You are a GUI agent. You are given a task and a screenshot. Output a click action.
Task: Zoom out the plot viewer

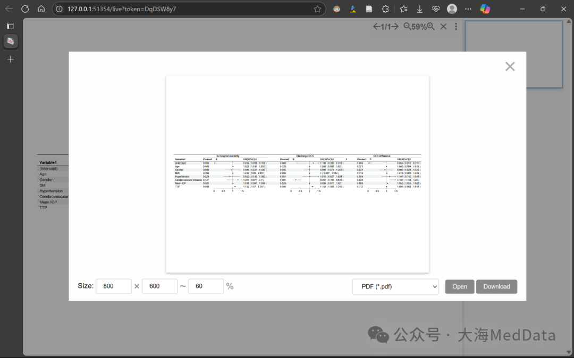tap(407, 27)
